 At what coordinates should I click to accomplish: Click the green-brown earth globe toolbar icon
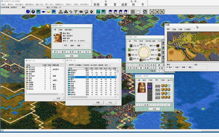[x=33, y=12]
